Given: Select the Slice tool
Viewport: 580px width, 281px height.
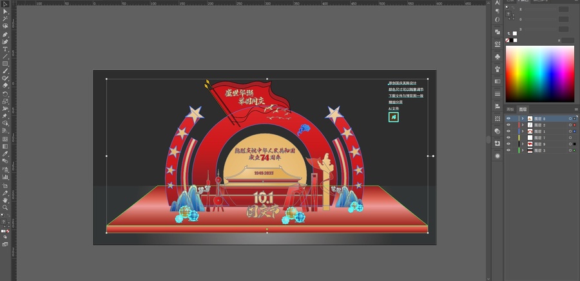Looking at the screenshot, I should click(5, 193).
